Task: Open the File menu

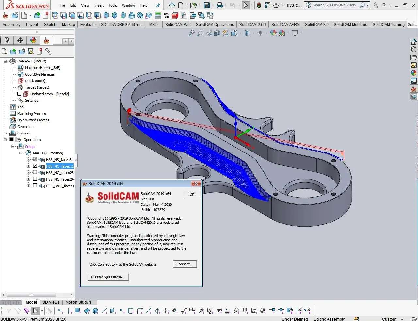Action: (x=62, y=5)
